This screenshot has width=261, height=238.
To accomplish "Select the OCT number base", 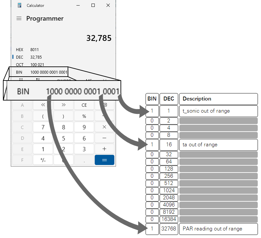I will pyautogui.click(x=20, y=64).
